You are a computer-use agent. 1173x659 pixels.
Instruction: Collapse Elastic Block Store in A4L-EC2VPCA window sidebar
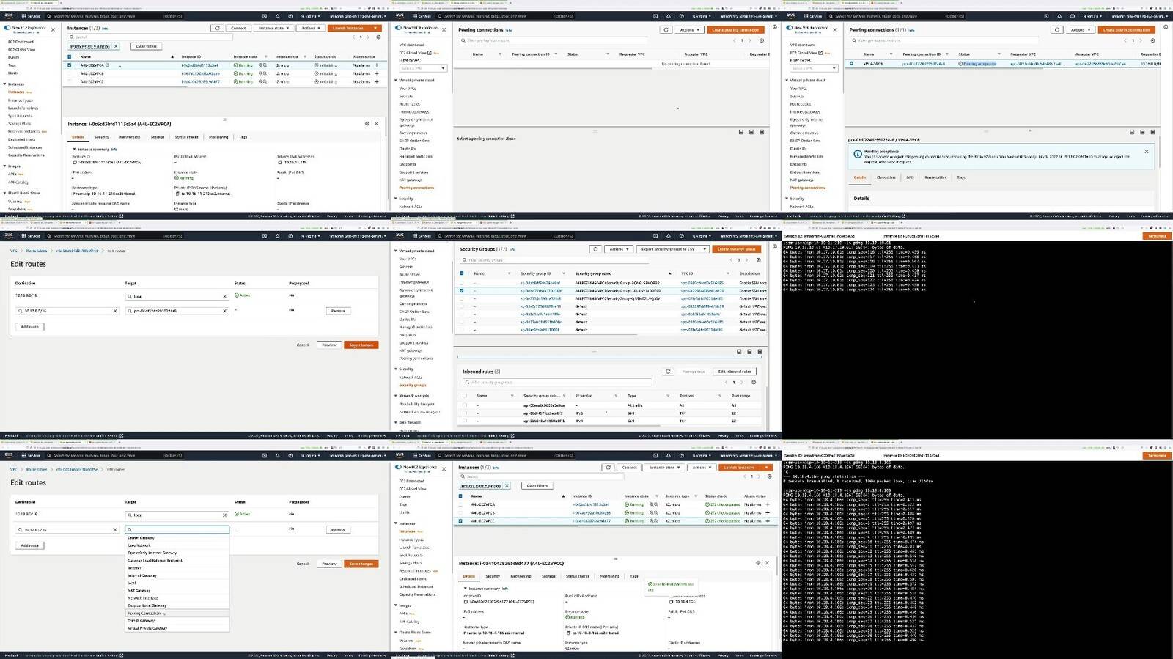(x=5, y=193)
